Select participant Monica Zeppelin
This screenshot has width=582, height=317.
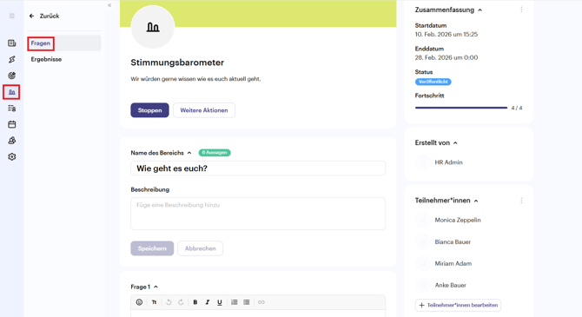[458, 220]
